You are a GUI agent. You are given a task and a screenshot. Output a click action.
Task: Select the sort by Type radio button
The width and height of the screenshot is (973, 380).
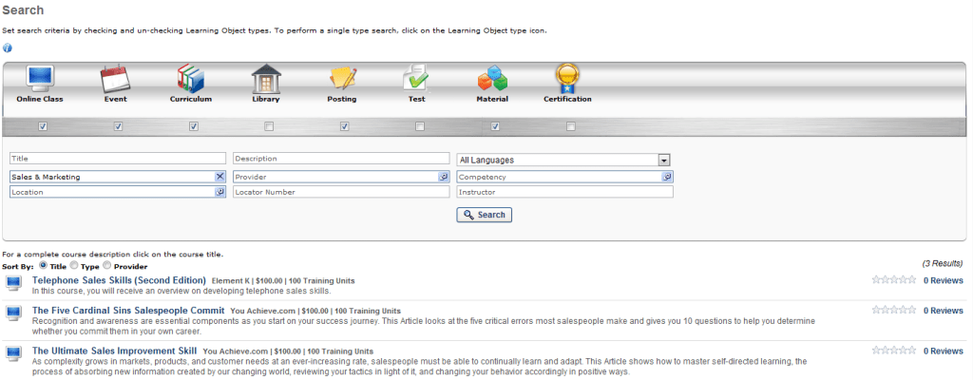pyautogui.click(x=73, y=265)
